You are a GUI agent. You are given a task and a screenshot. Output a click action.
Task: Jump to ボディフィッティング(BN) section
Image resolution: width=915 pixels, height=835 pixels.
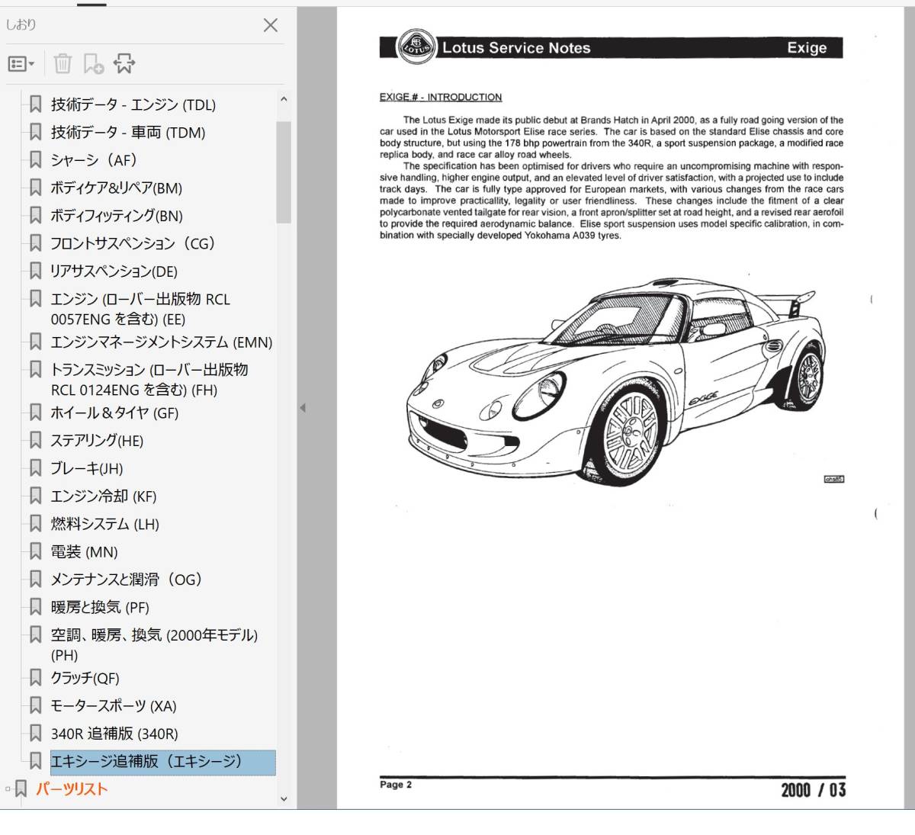coord(117,216)
